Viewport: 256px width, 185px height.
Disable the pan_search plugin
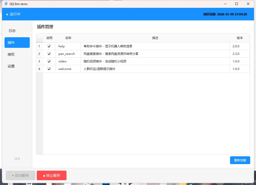(x=49, y=54)
